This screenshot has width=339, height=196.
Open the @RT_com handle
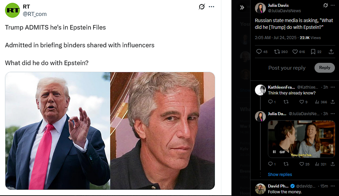point(35,14)
